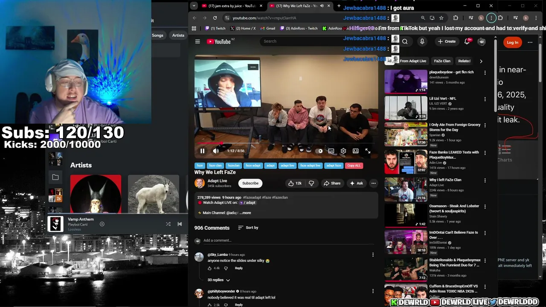The width and height of the screenshot is (546, 307).
Task: Open the comments Sort by dropdown
Action: coord(248,228)
